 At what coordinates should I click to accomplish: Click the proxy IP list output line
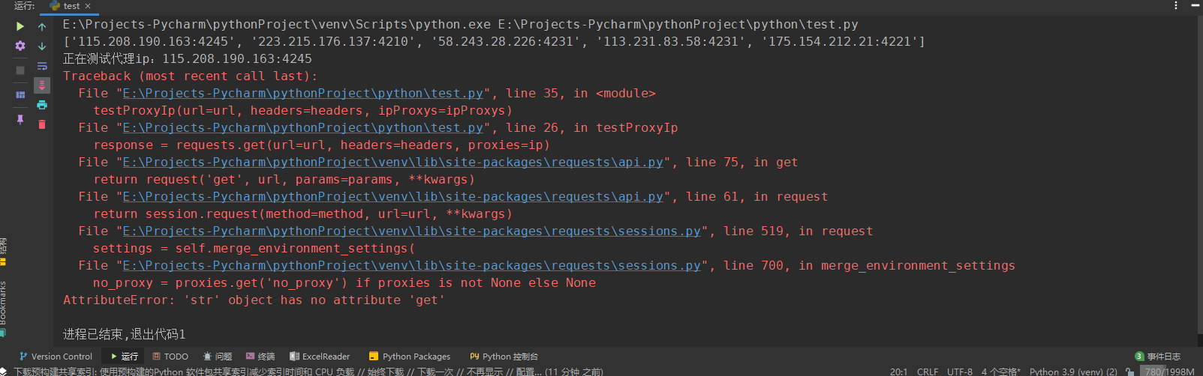point(494,41)
